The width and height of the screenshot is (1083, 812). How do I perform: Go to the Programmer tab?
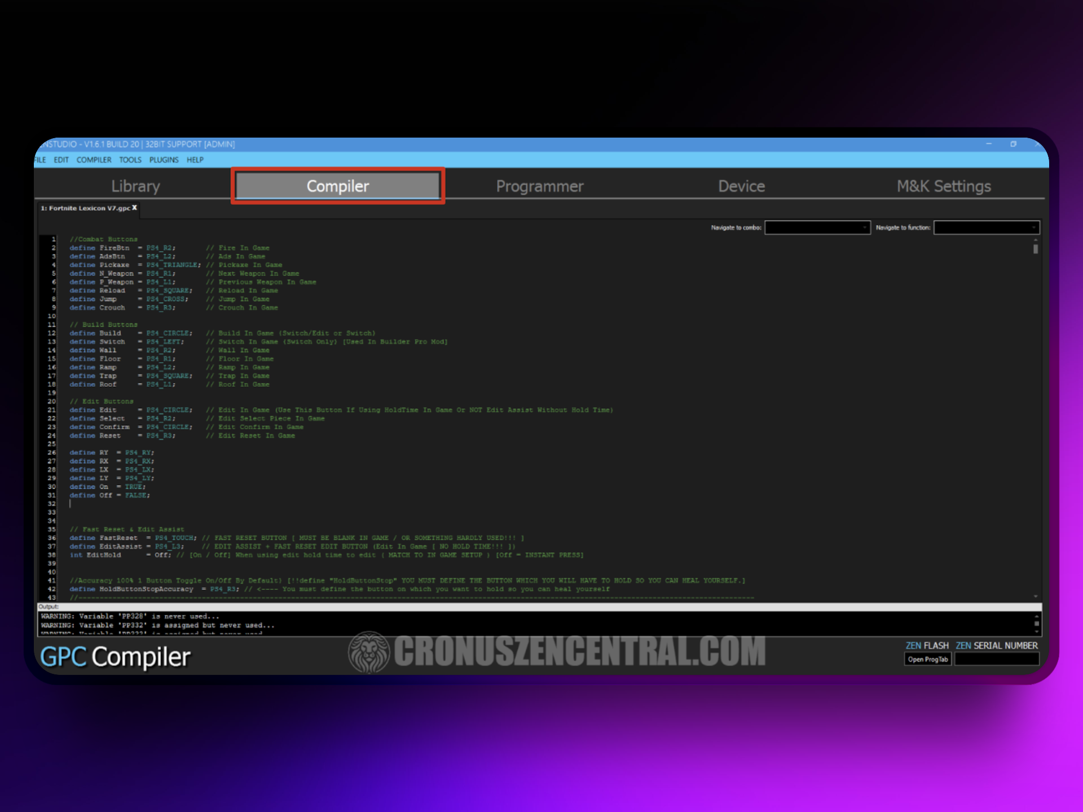(x=540, y=186)
